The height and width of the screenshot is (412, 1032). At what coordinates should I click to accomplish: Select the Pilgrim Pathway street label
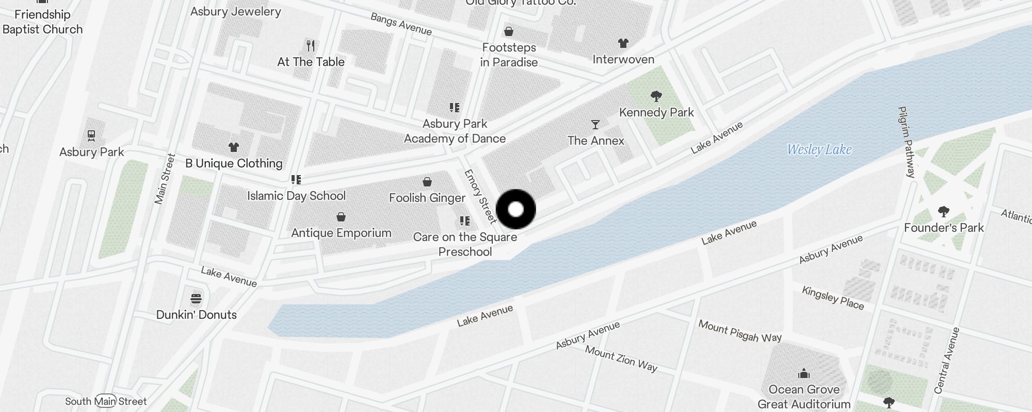[907, 142]
